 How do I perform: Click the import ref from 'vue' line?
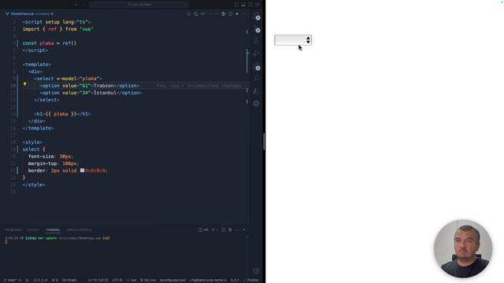(58, 29)
